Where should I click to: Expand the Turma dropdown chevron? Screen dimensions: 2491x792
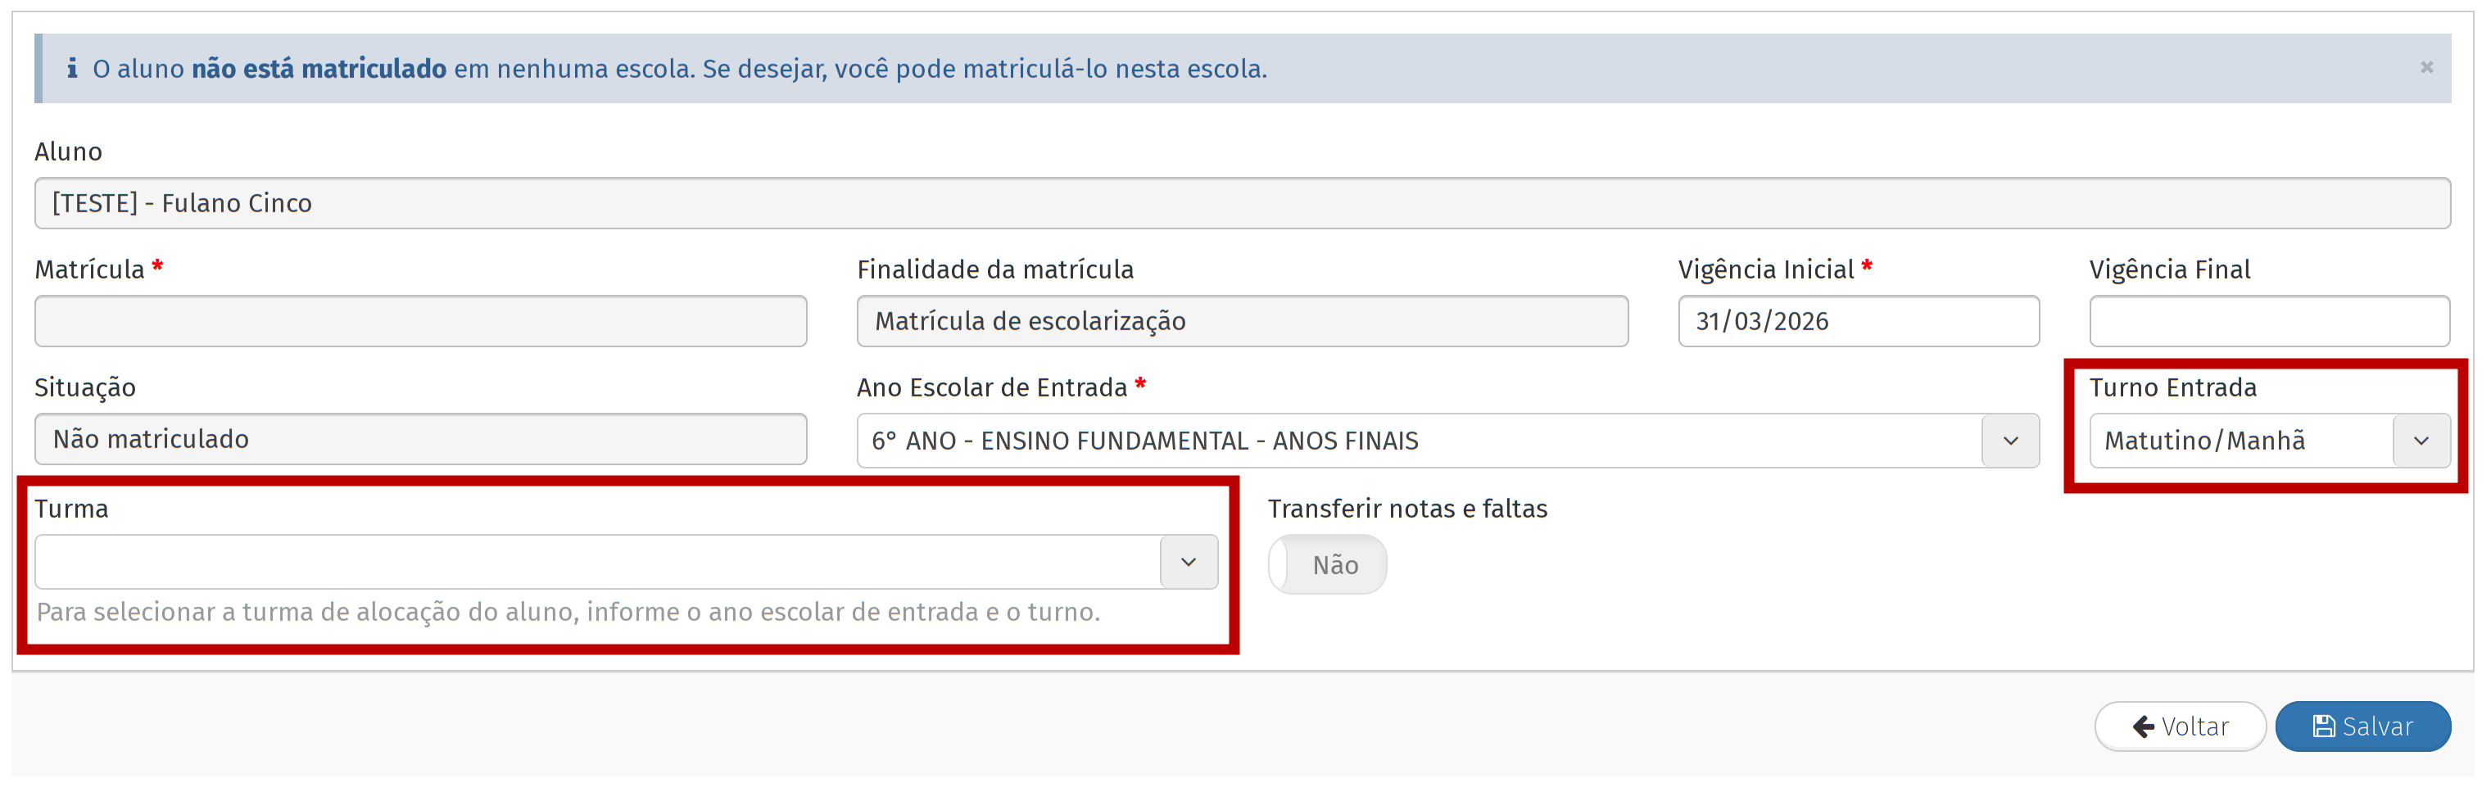(1188, 562)
